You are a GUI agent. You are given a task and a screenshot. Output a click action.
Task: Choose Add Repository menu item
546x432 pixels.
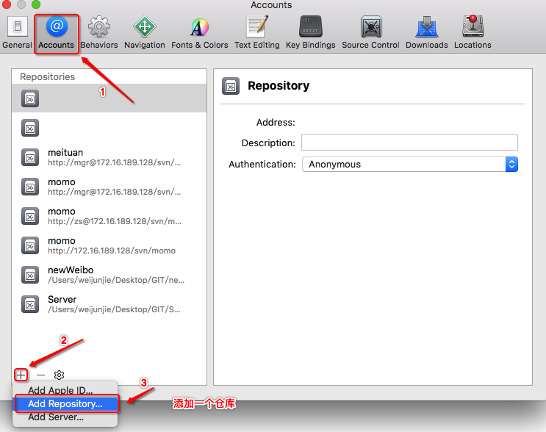pyautogui.click(x=65, y=403)
